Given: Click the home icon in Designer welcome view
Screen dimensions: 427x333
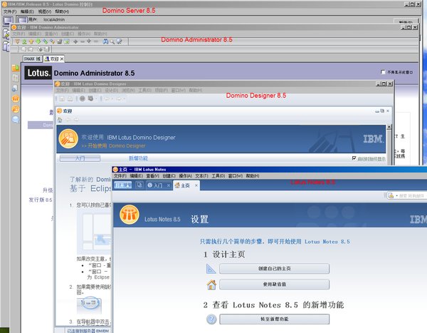Looking at the screenshot, I should click(60, 120).
